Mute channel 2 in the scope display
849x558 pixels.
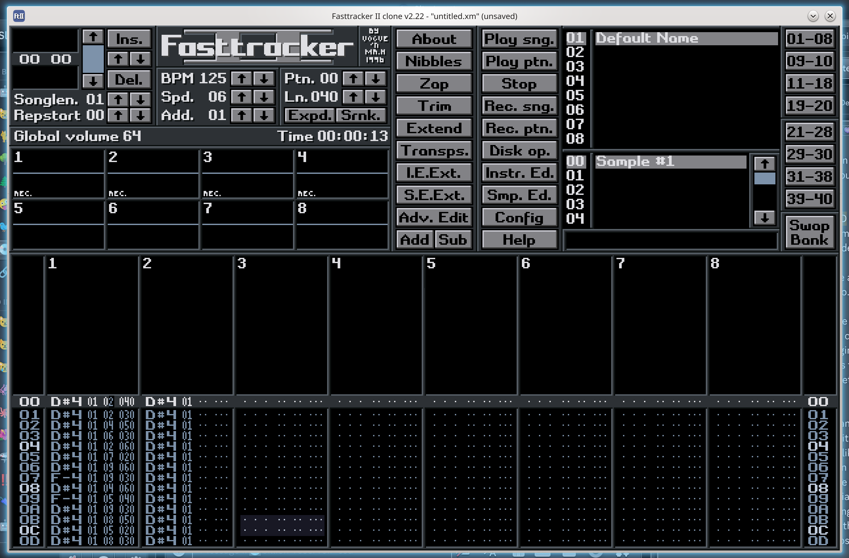tap(153, 174)
